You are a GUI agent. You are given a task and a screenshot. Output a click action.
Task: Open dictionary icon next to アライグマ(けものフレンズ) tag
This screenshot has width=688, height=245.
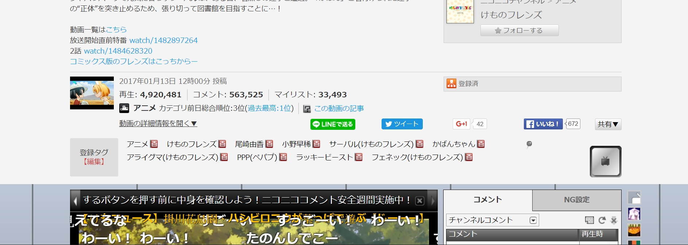[x=224, y=157]
